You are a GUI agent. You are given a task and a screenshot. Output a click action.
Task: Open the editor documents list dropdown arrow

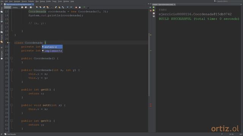pos(148,4)
